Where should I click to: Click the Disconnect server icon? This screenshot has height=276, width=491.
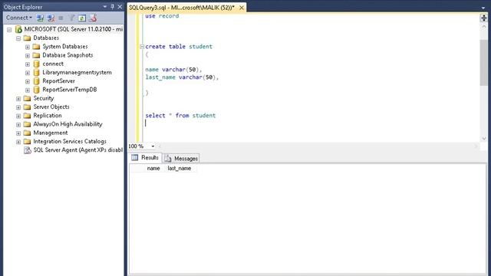point(51,18)
